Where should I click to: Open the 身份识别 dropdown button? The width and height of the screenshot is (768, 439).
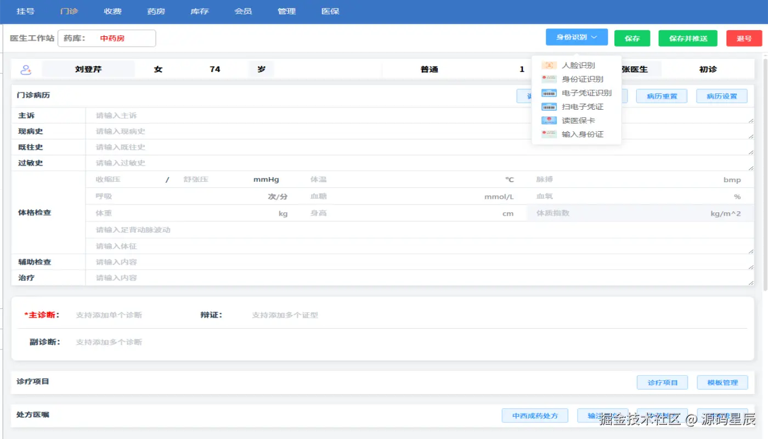[577, 37]
